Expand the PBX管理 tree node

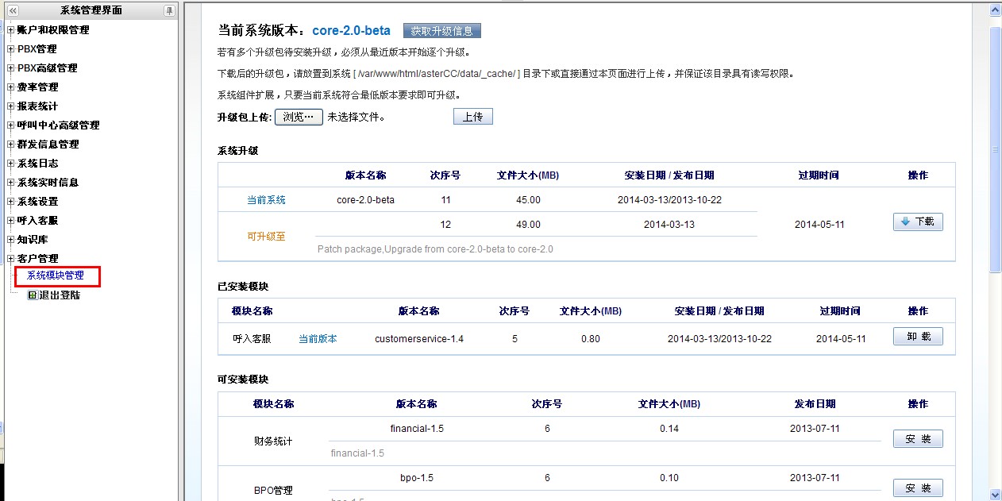10,49
